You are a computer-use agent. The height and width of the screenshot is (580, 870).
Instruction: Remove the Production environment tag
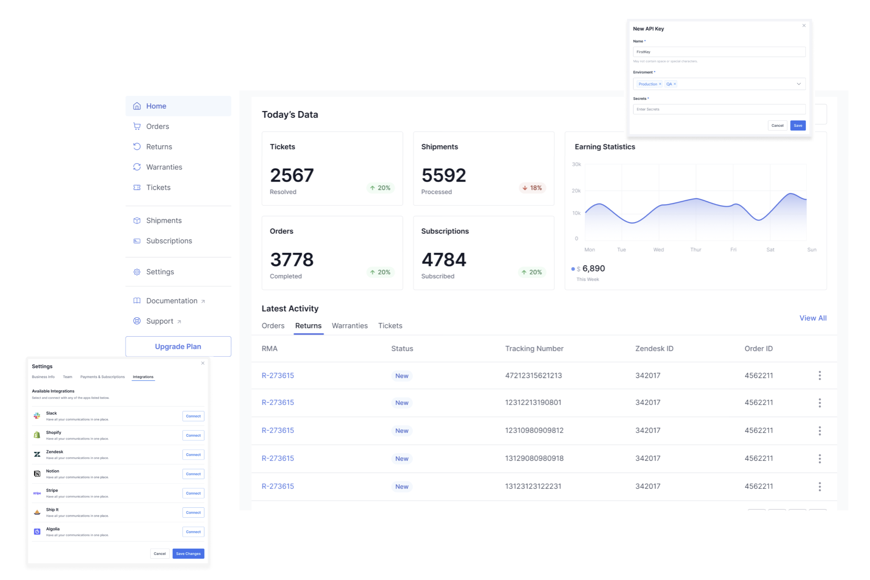(660, 84)
